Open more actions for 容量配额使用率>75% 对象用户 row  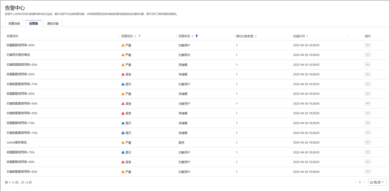click(368, 152)
